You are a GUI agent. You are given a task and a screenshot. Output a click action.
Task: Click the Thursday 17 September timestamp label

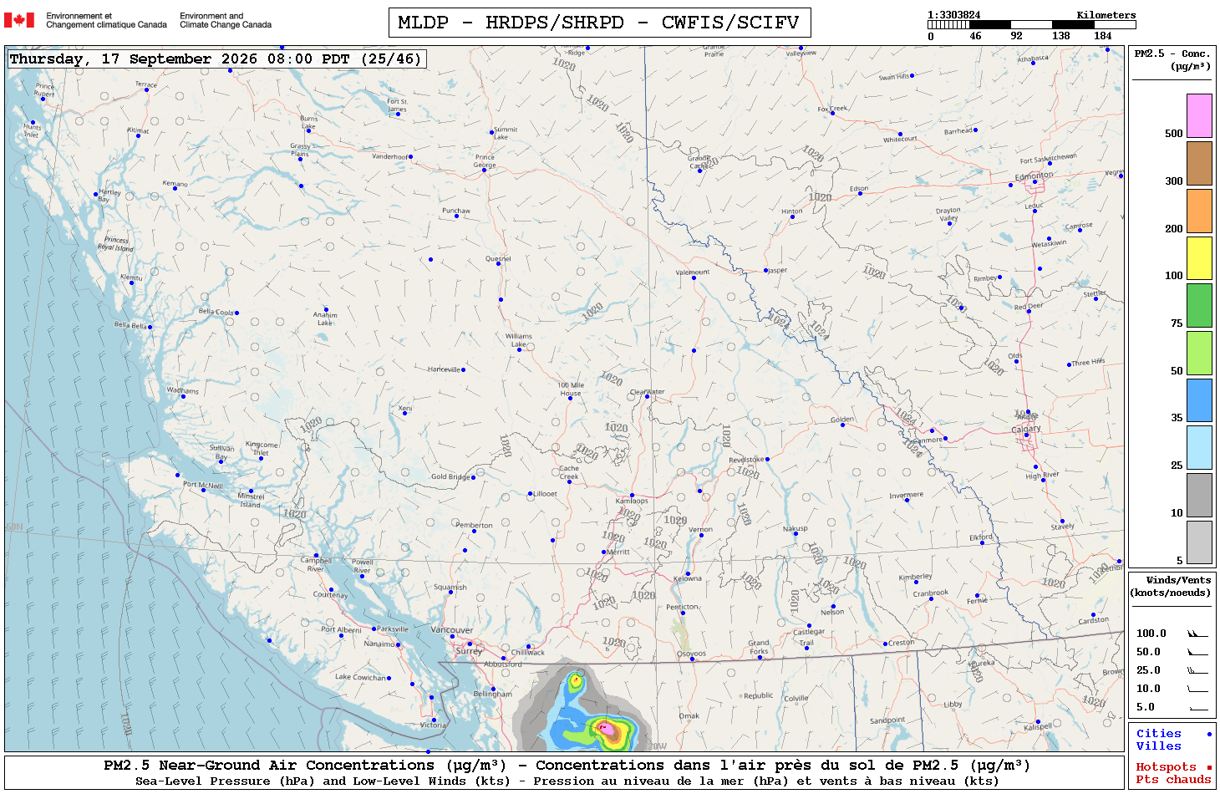[216, 59]
